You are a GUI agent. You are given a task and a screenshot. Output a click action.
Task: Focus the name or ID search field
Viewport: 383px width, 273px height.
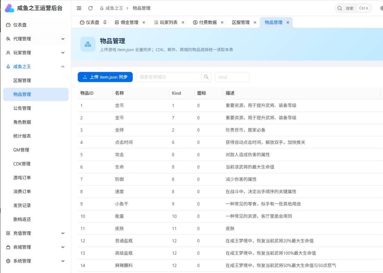(169, 77)
